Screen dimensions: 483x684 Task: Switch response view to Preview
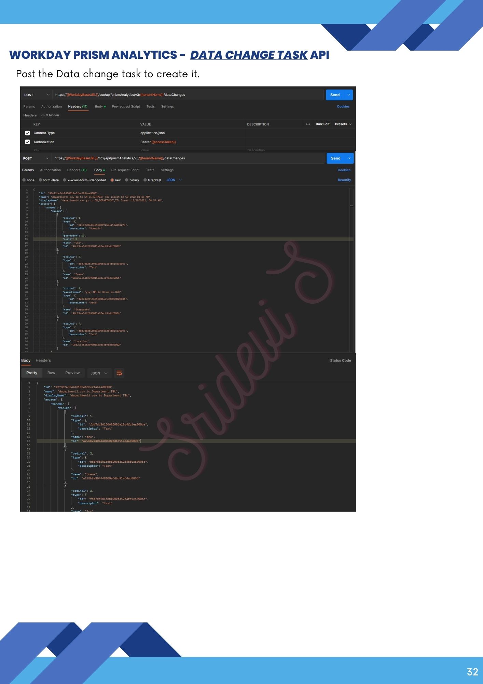(x=72, y=373)
